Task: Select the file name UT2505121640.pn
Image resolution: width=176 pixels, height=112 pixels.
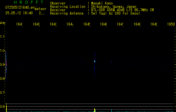Action: pos(20,8)
